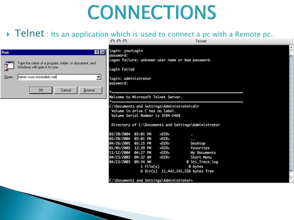Click the 'Type the name of a program' description
The height and width of the screenshot is (220, 294).
tap(57, 65)
